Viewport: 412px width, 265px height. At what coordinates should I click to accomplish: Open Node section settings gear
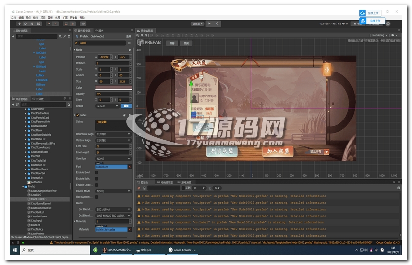click(x=129, y=50)
